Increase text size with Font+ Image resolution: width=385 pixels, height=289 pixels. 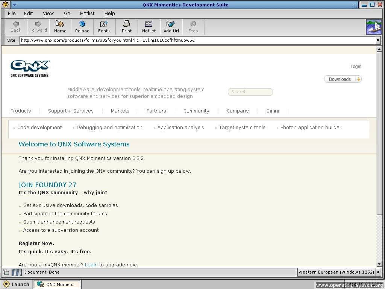click(x=105, y=27)
